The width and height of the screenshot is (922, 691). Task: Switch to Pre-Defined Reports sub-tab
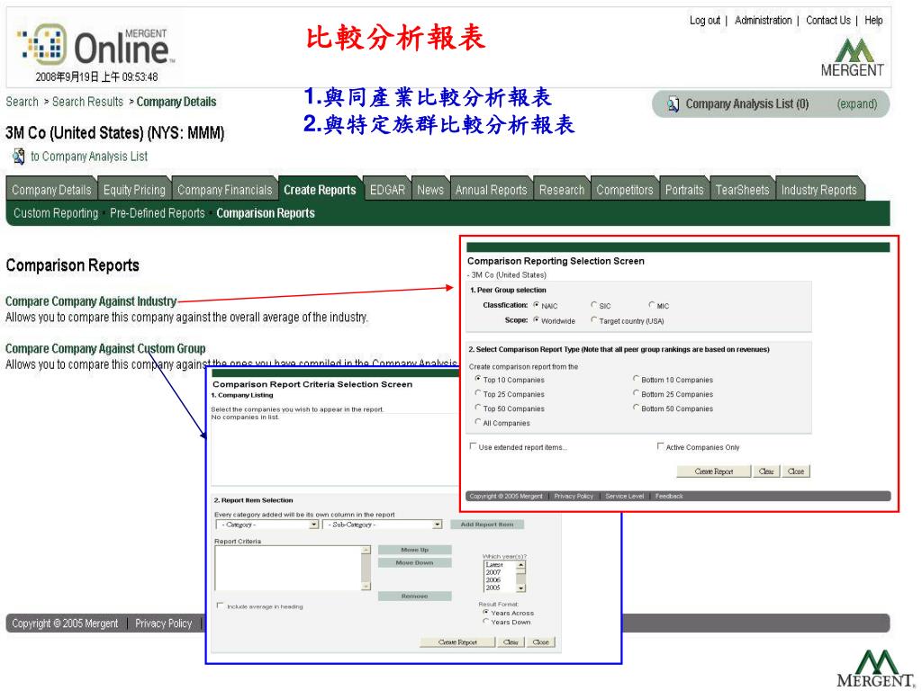157,213
